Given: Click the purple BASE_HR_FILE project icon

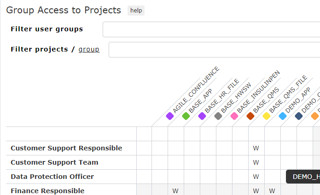Looking at the screenshot, I should [x=202, y=116].
